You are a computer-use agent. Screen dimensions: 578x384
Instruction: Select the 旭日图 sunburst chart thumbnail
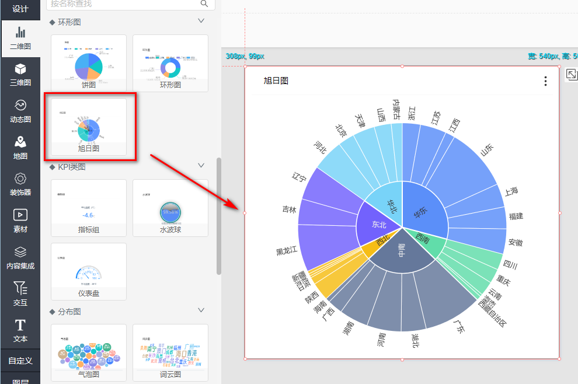89,126
